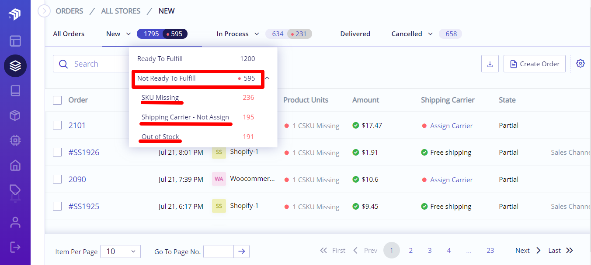Collapse the Not Ready To Fulfill expander

point(267,78)
